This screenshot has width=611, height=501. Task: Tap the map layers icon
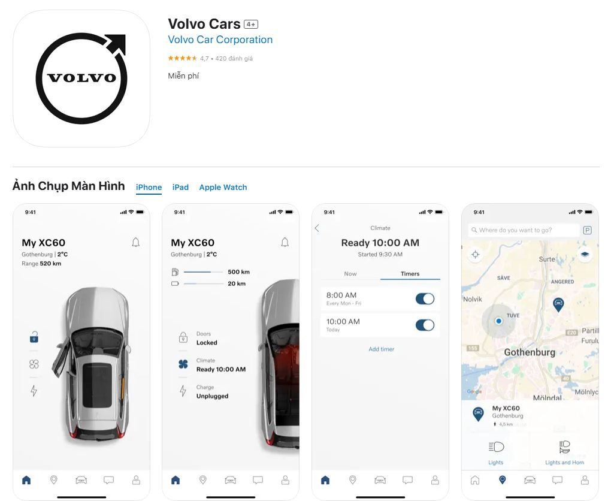585,254
